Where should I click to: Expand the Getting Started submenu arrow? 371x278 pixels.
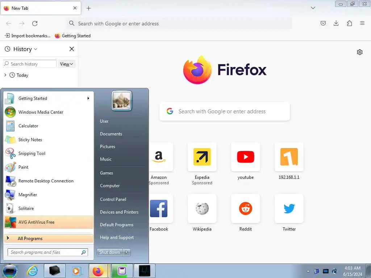[88, 98]
